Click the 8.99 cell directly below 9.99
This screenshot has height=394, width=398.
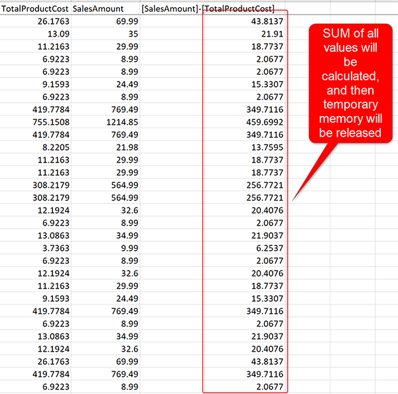point(105,261)
